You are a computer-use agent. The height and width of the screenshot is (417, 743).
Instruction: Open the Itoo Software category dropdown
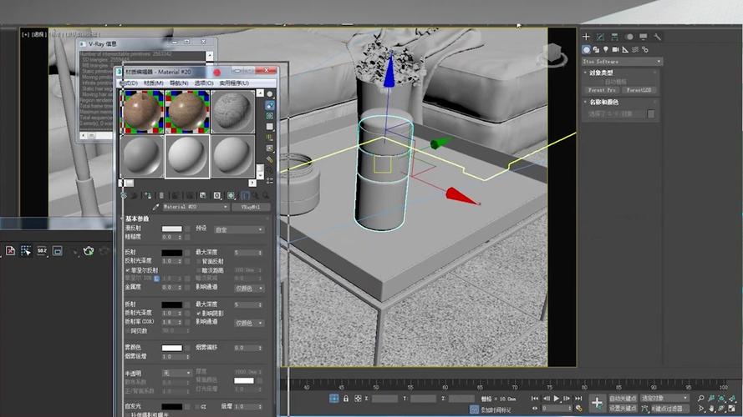click(622, 61)
